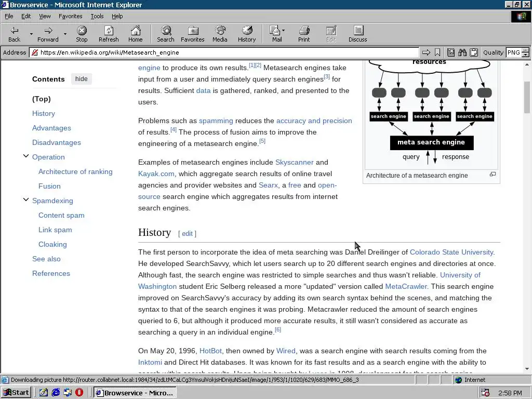Open the Back button history dropdown
This screenshot has width=532, height=399.
click(x=31, y=34)
